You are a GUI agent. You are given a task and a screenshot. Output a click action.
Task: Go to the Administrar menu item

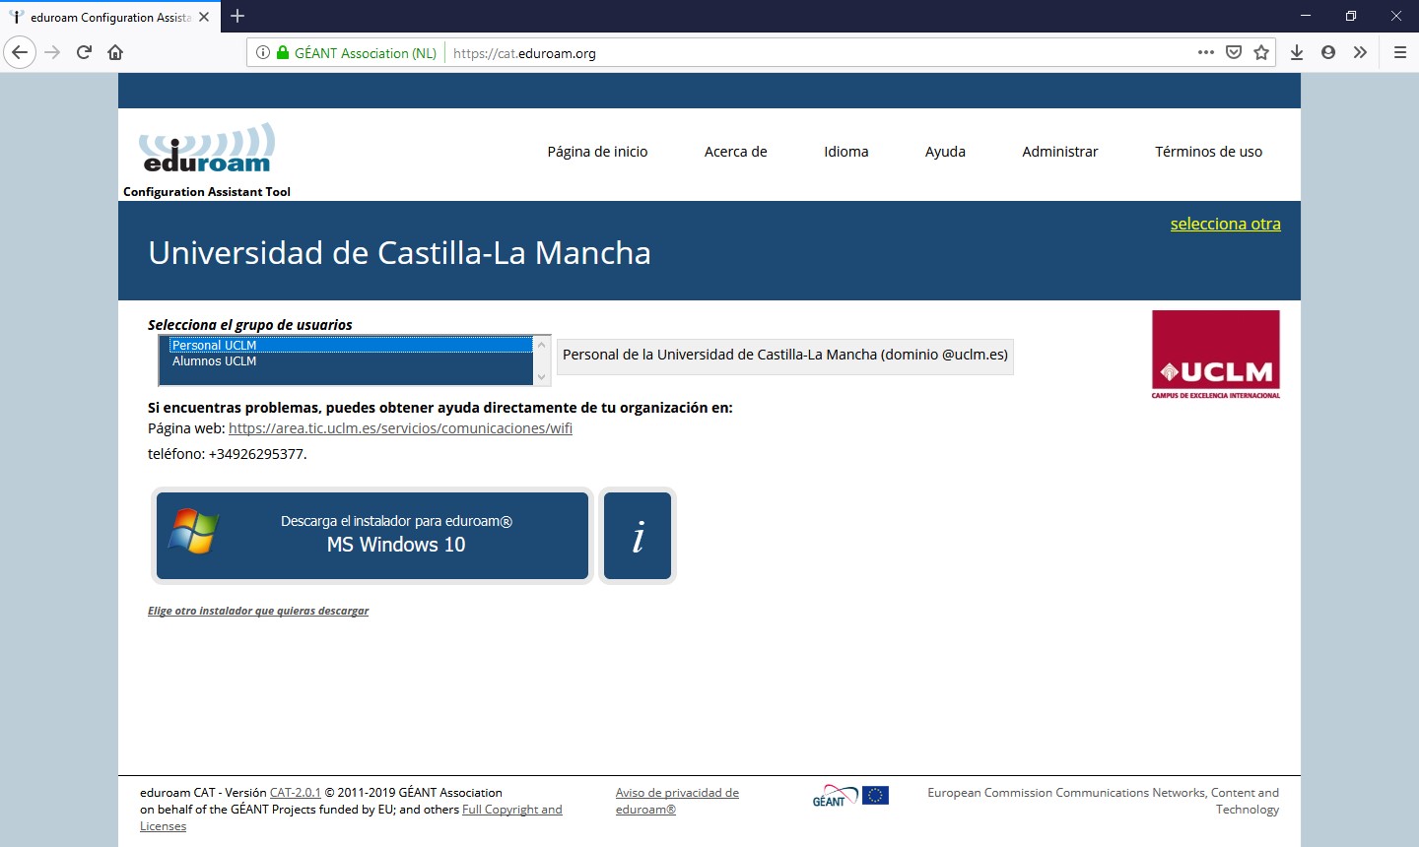tap(1060, 152)
